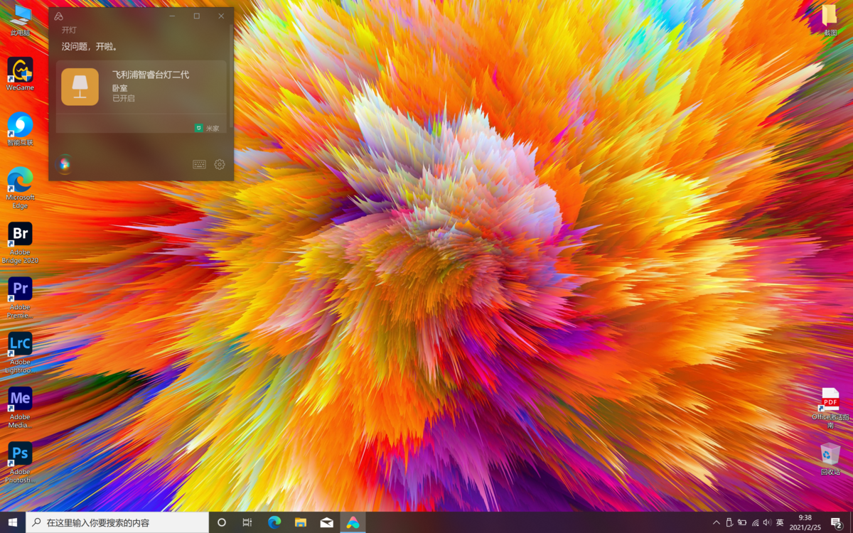Switch the 英 input method indicator

(780, 522)
